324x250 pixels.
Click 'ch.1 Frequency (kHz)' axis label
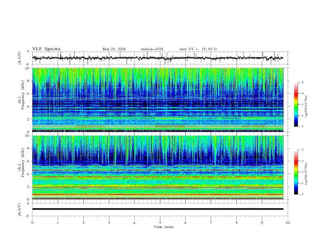pos(21,100)
